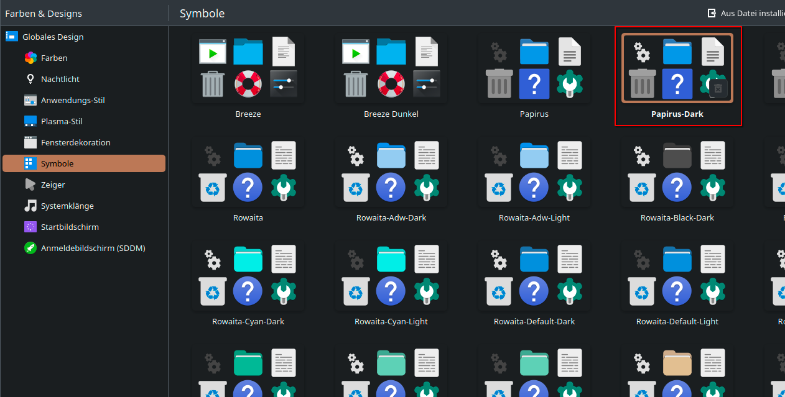Open Zeiger cursor settings
The width and height of the screenshot is (785, 397).
point(84,185)
